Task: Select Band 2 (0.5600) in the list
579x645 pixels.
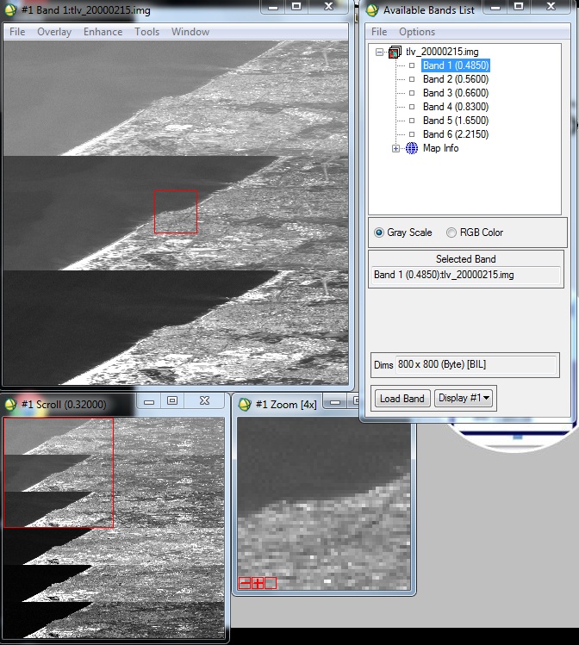Action: point(456,79)
